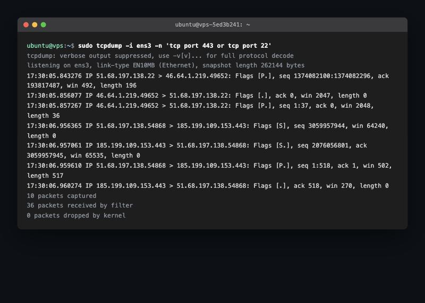The height and width of the screenshot is (303, 425).
Task: Click the 'verbose output suppressed' line
Action: pyautogui.click(x=160, y=56)
